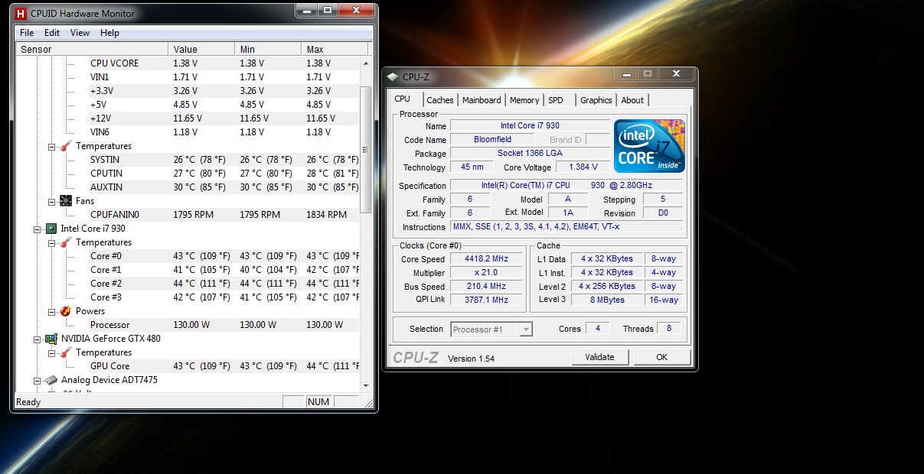Click the Min column header
Image resolution: width=924 pixels, height=474 pixels.
click(267, 49)
